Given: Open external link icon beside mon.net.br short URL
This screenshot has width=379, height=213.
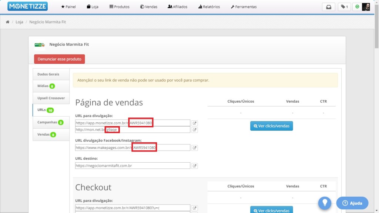Looking at the screenshot, I should pos(195,130).
